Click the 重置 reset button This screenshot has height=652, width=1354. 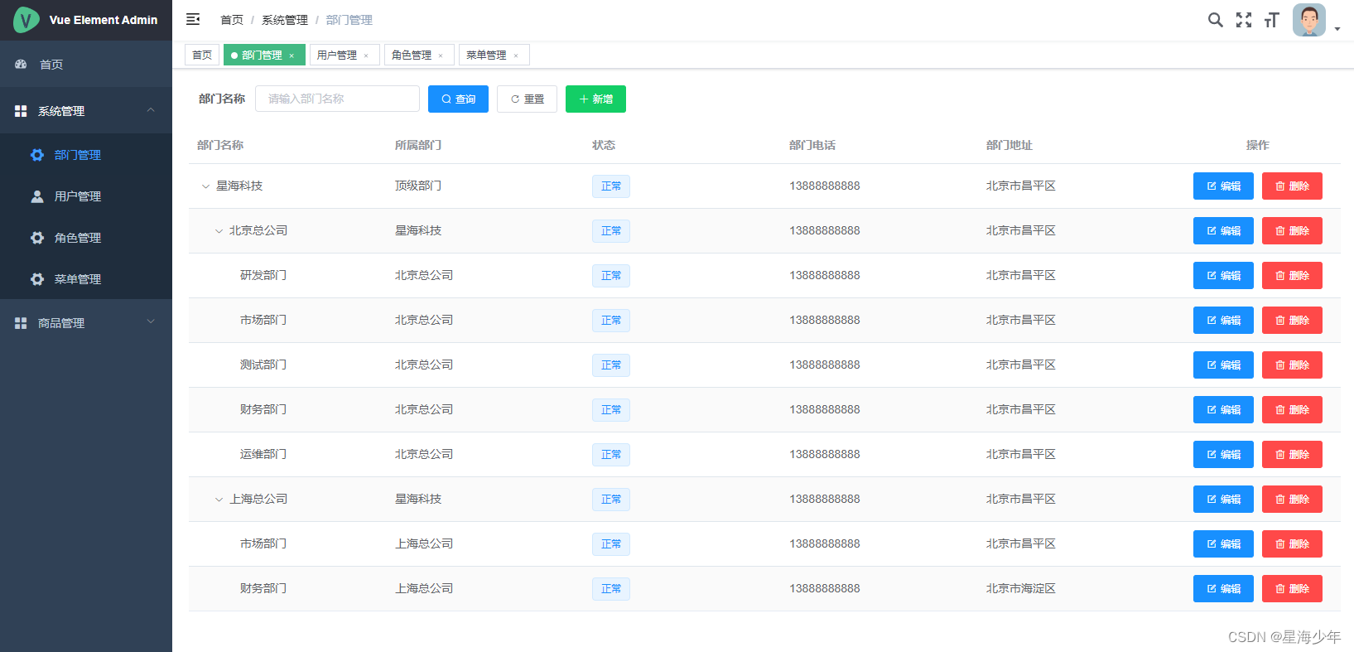tap(527, 99)
